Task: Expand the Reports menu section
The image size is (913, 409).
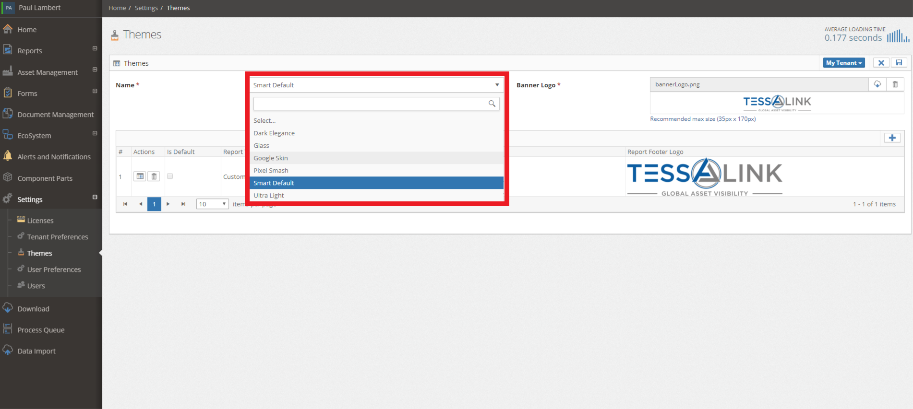Action: [x=95, y=48]
